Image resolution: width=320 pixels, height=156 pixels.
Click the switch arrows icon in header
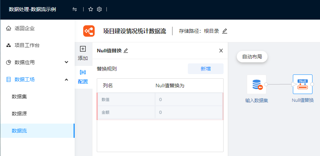pyautogui.click(x=75, y=9)
